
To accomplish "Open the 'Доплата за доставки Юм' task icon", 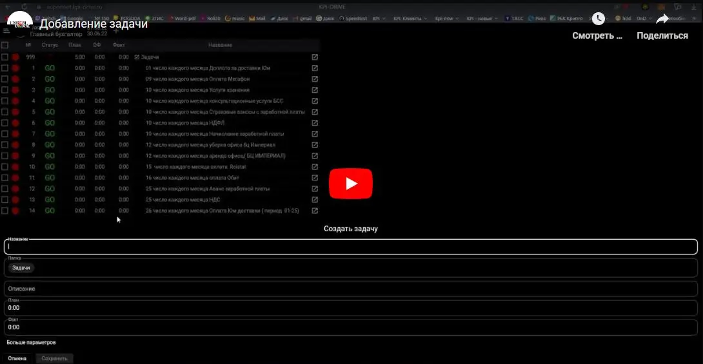I will pyautogui.click(x=315, y=68).
